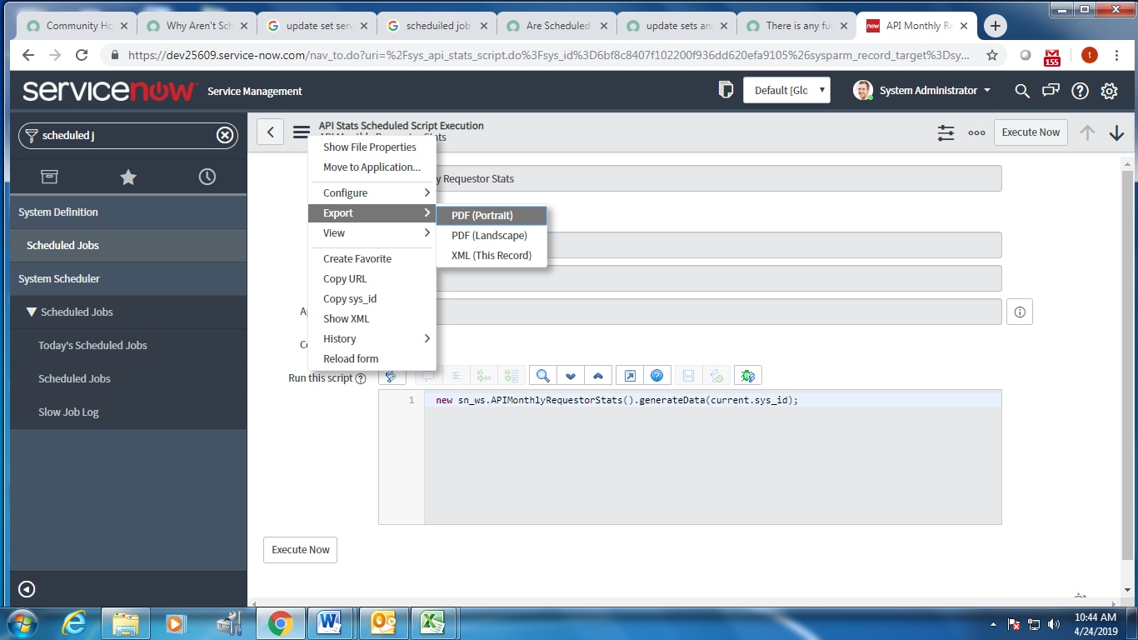1138x640 pixels.
Task: Open the Default [Global] update set dropdown
Action: [786, 90]
